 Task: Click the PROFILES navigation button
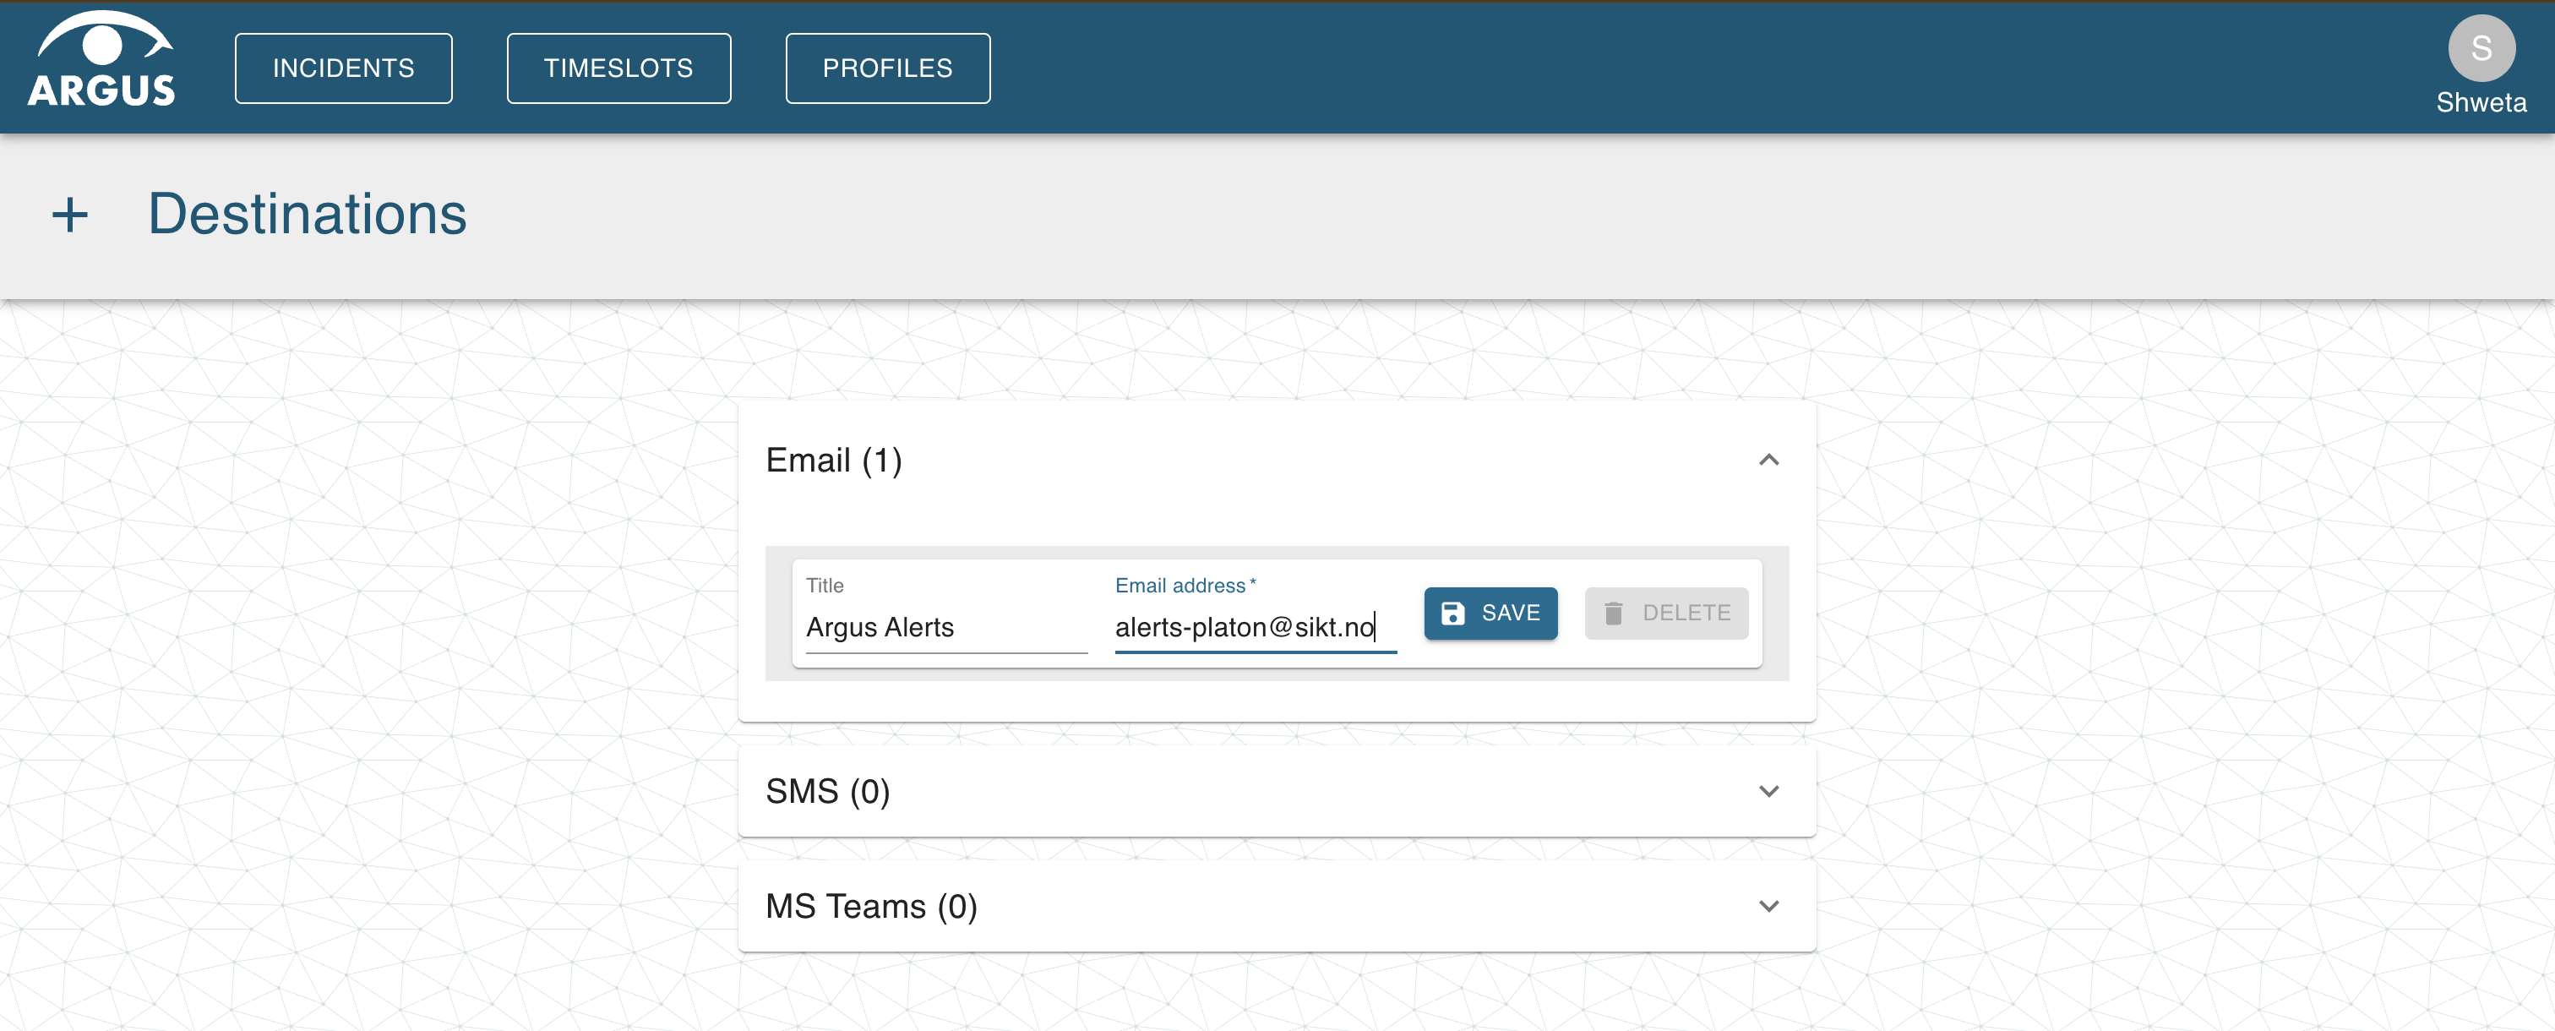pos(888,67)
